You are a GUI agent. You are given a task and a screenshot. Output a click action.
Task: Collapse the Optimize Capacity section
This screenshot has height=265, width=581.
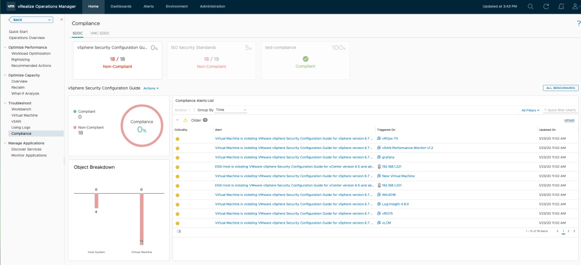coord(5,75)
